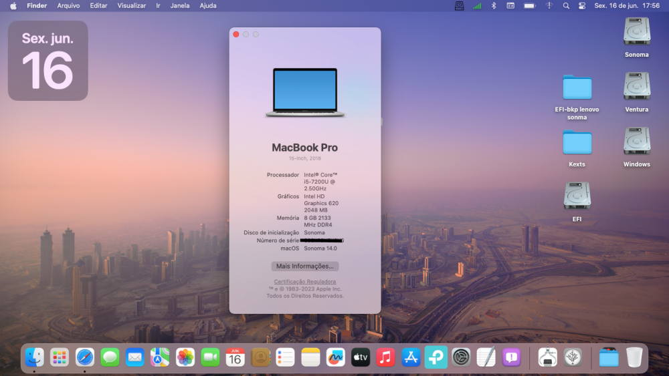Open the Finder menu
The width and height of the screenshot is (669, 376).
(x=37, y=6)
